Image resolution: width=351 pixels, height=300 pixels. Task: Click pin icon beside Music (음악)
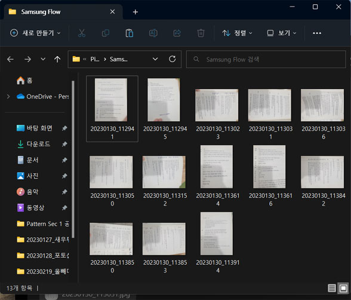[x=64, y=192]
